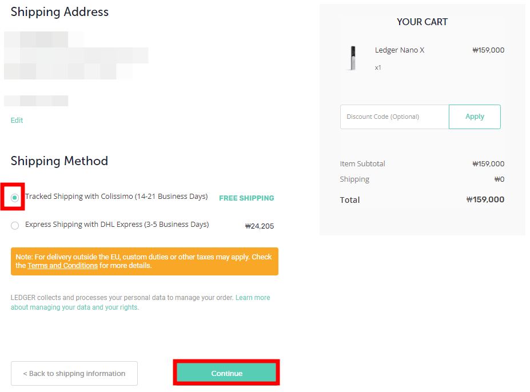Click the x1 quantity text
The image size is (530, 392).
tap(378, 67)
